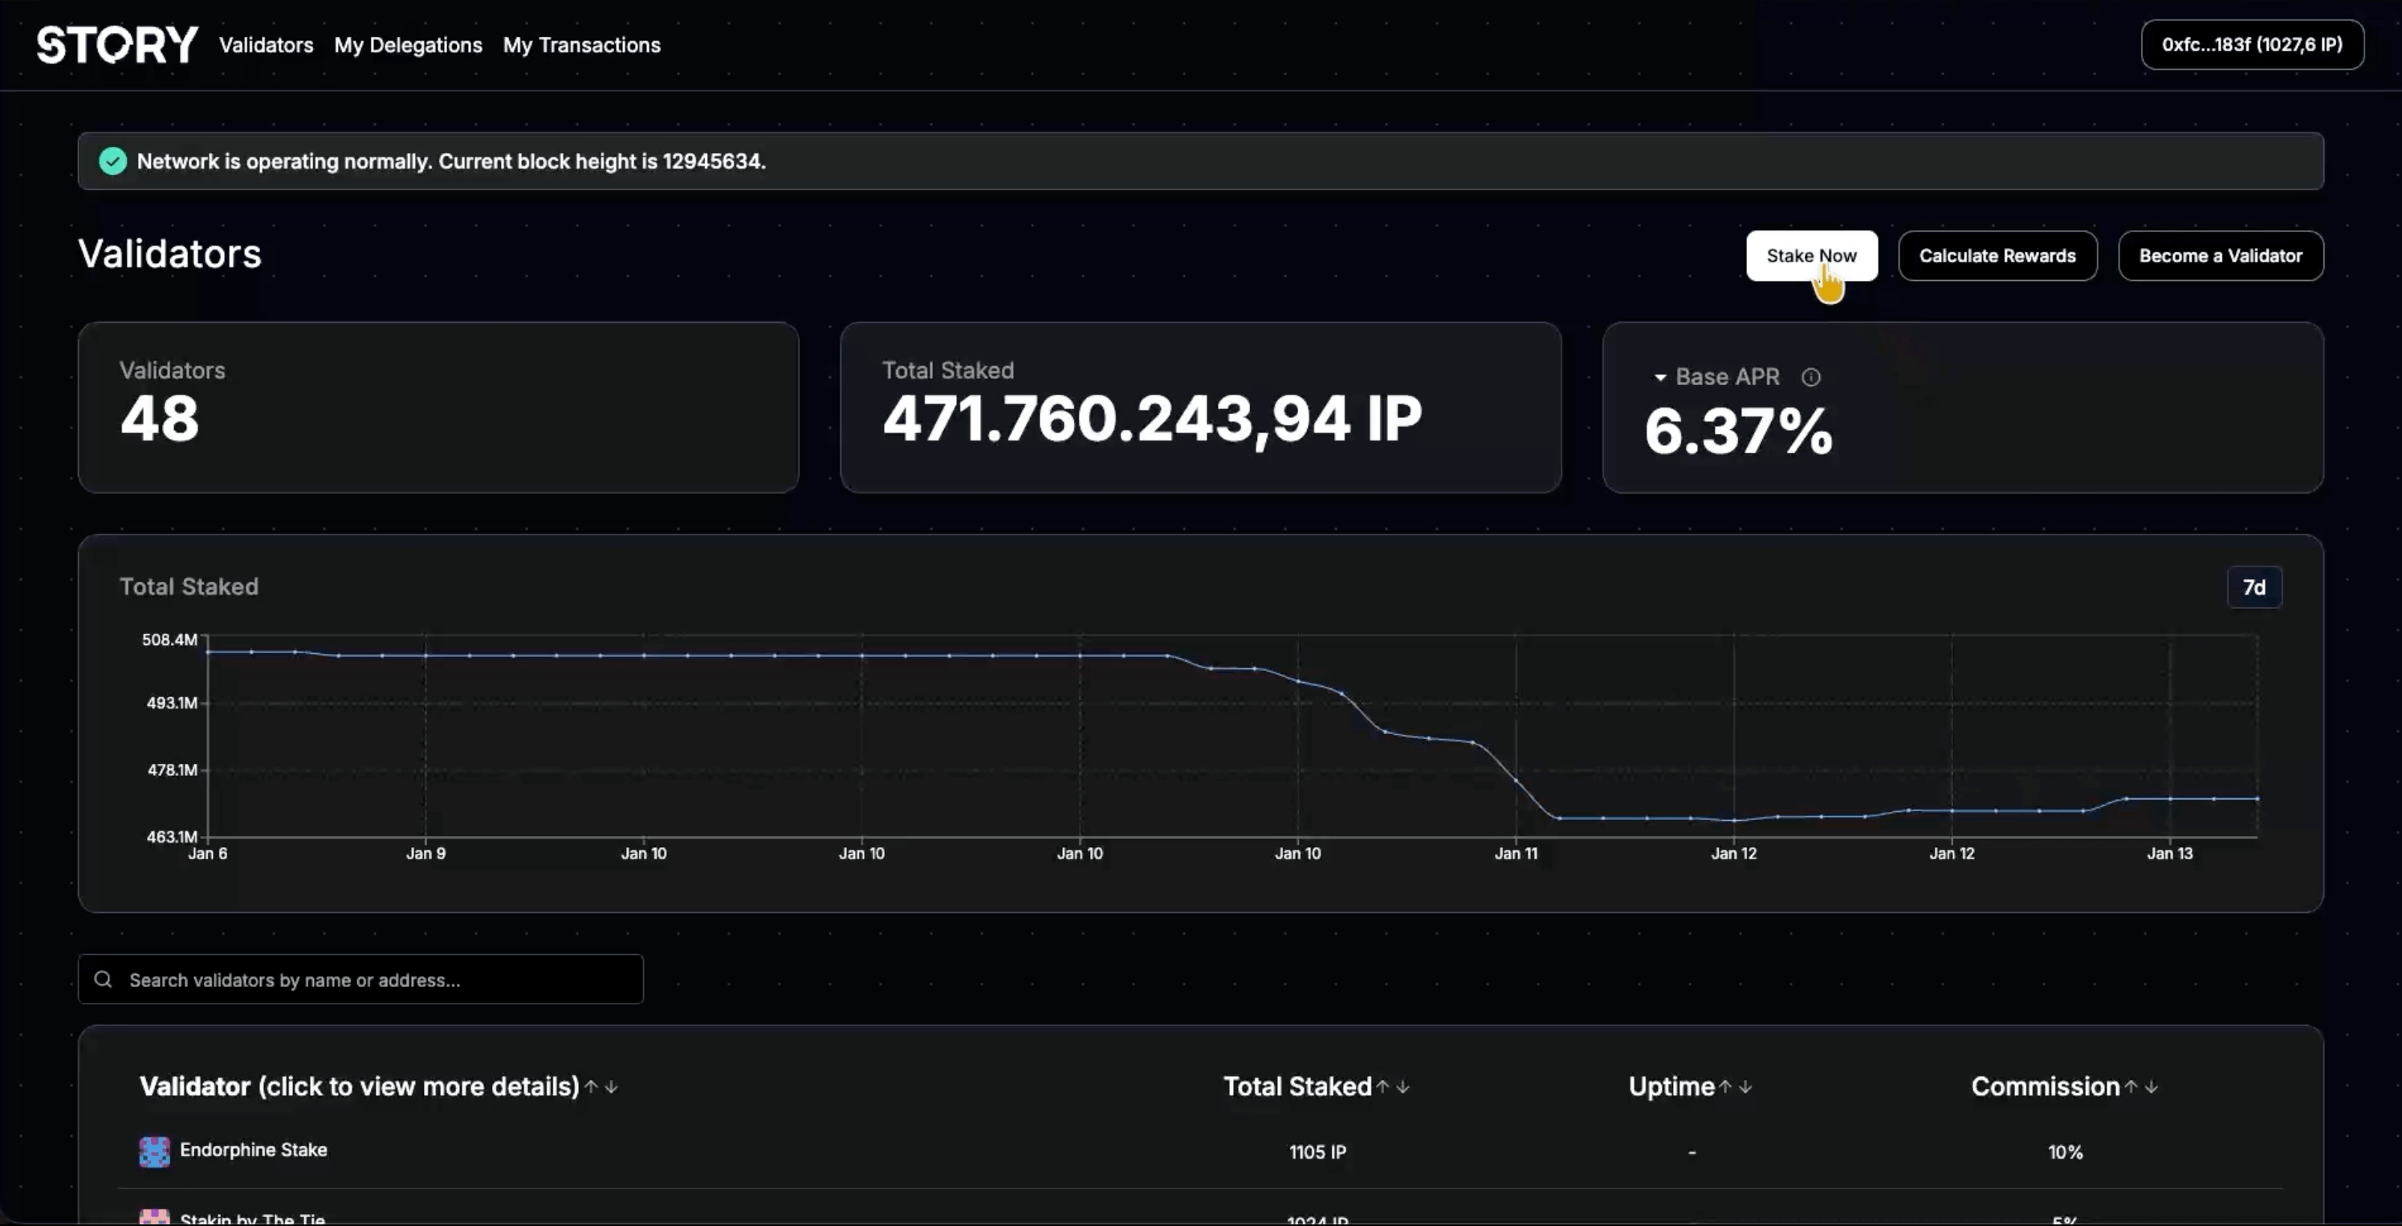The width and height of the screenshot is (2402, 1226).
Task: Click the Base APR label
Action: 1727,377
